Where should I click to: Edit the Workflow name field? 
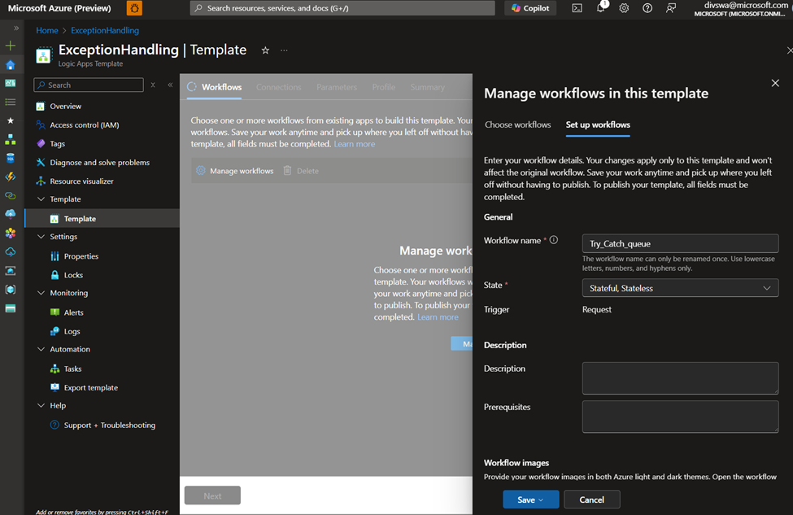tap(680, 243)
